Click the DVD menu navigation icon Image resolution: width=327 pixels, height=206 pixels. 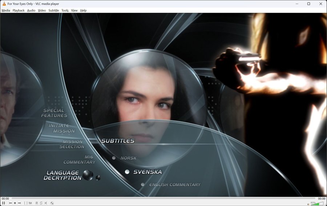tap(52, 203)
